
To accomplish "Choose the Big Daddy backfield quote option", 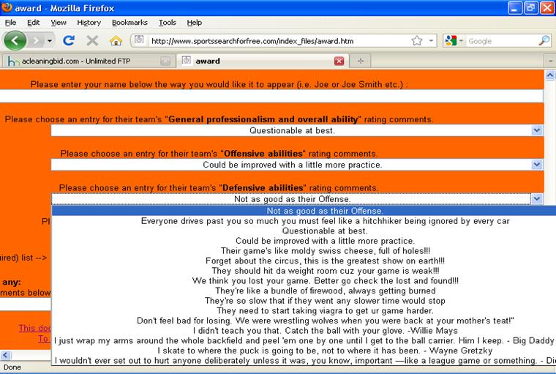I will click(304, 340).
